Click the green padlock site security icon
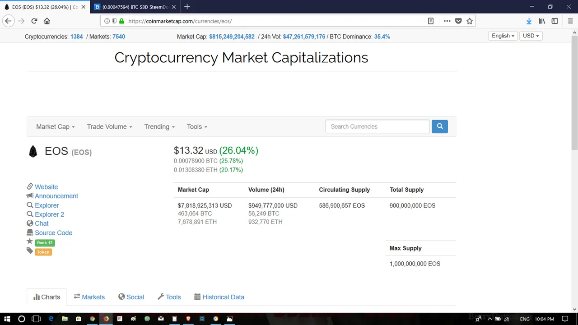 [x=121, y=21]
